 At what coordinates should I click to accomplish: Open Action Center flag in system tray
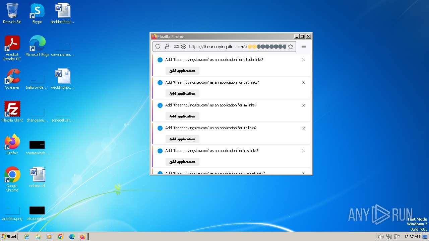[x=397, y=237]
